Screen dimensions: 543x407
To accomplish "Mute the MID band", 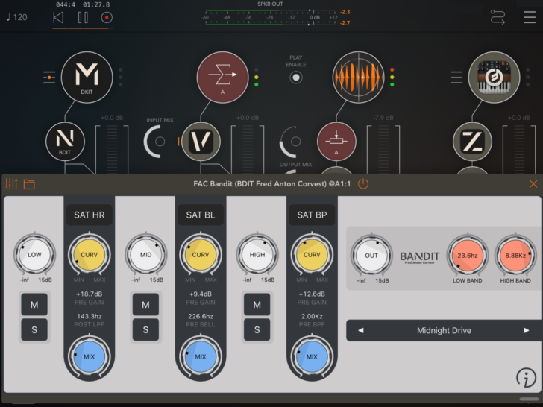I will click(145, 305).
